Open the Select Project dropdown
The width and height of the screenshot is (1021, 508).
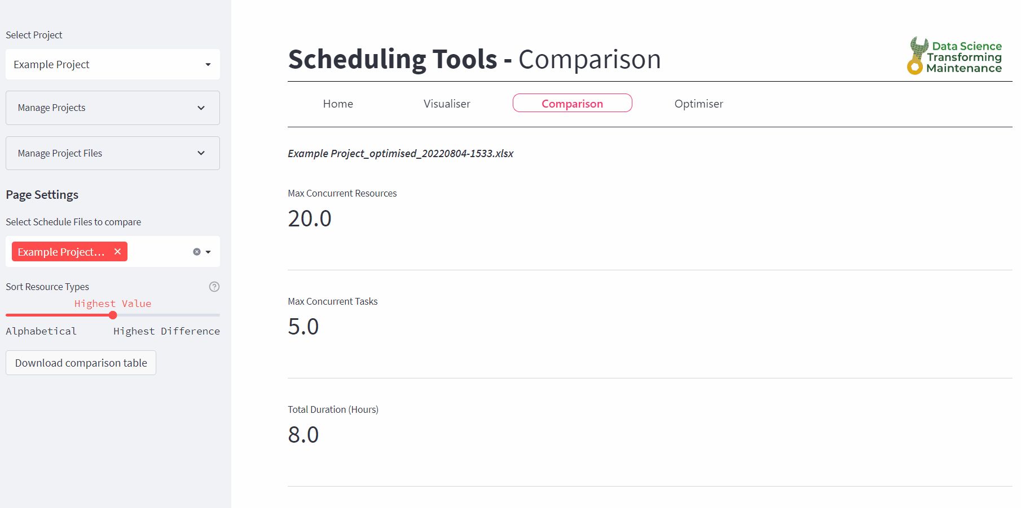113,64
